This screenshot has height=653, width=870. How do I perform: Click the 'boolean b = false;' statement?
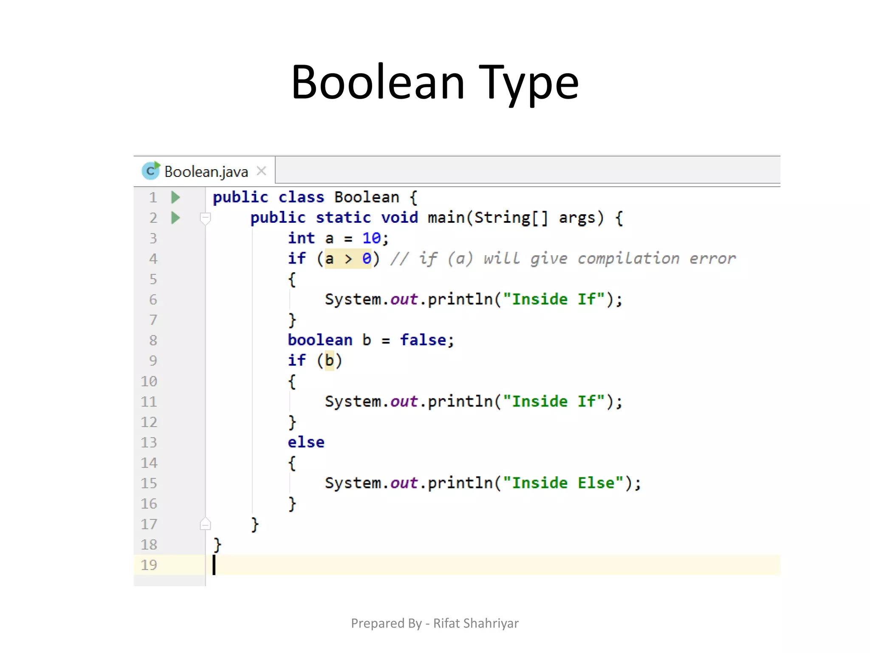[371, 340]
